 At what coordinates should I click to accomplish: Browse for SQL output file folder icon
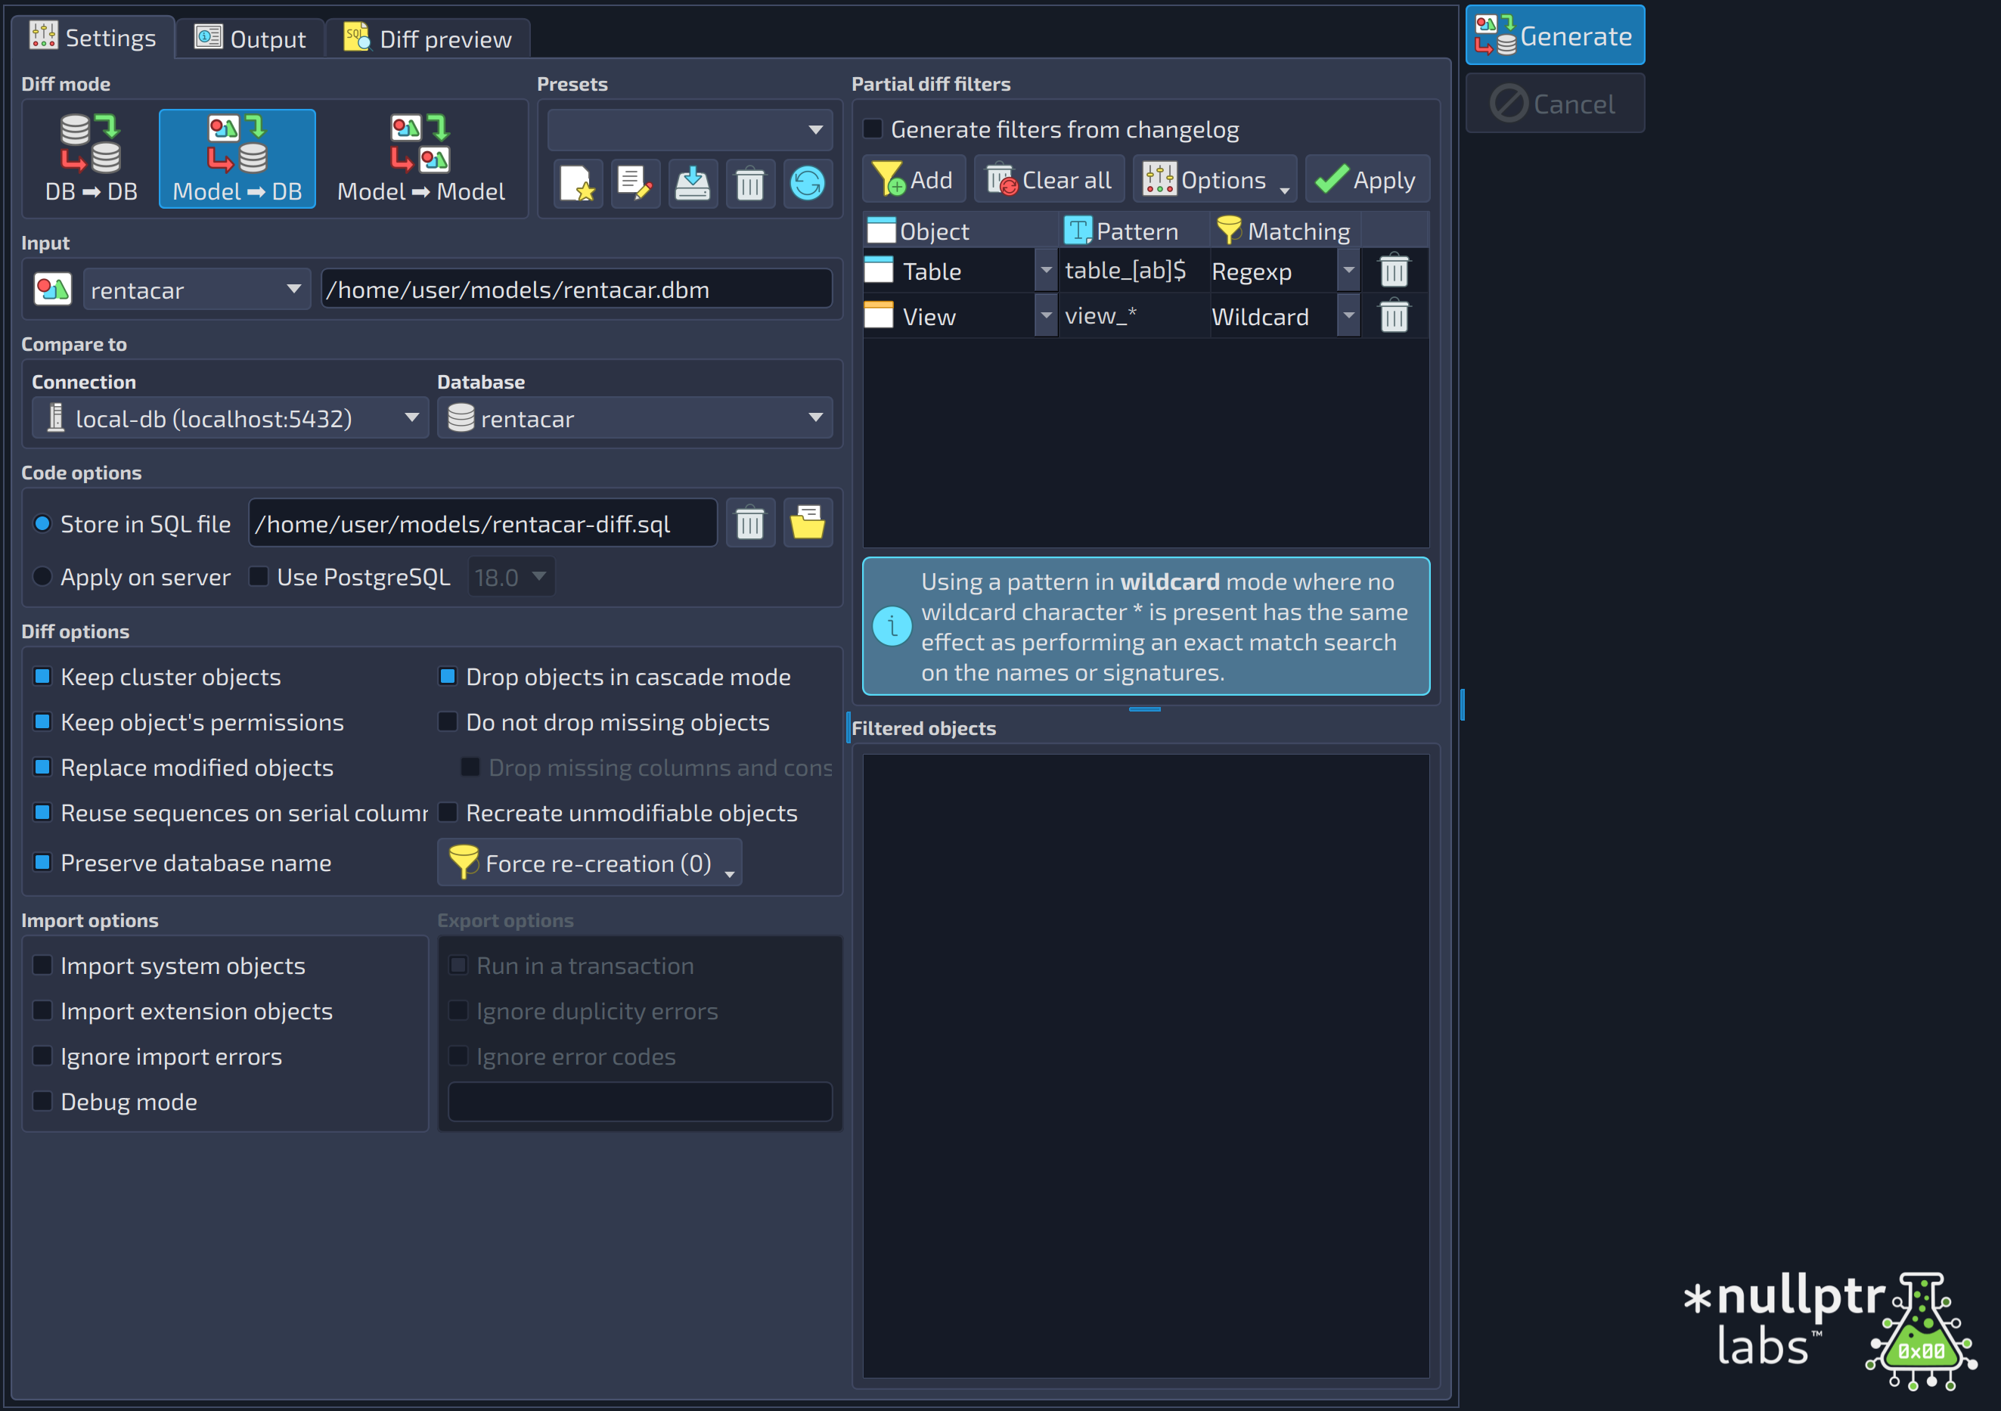(x=808, y=523)
